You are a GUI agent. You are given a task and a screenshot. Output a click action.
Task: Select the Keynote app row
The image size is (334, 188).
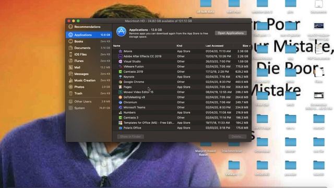(182, 77)
